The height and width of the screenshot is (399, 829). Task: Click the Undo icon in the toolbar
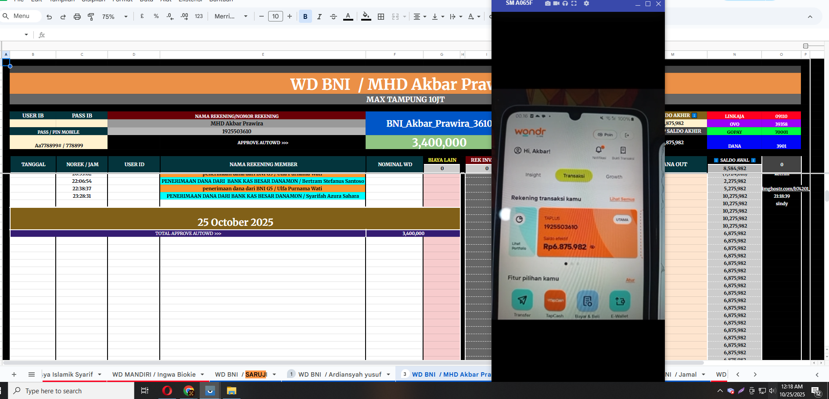point(49,17)
